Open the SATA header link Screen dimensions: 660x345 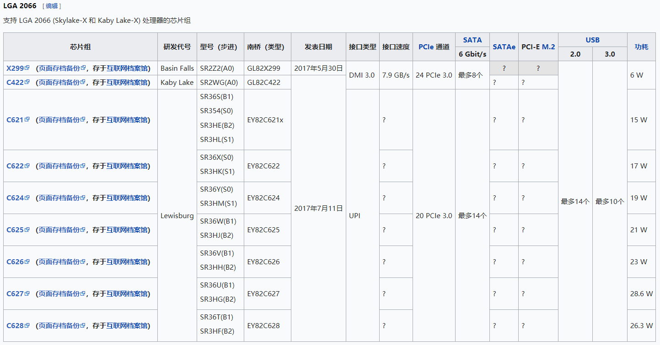[472, 40]
